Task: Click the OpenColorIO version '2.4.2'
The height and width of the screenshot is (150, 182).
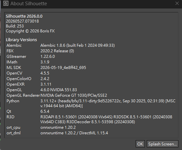Action: [45, 79]
